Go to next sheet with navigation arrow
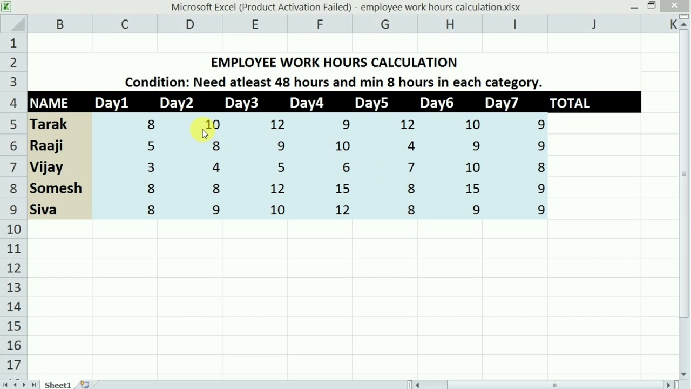Viewport: 691px width, 389px height. (x=24, y=385)
